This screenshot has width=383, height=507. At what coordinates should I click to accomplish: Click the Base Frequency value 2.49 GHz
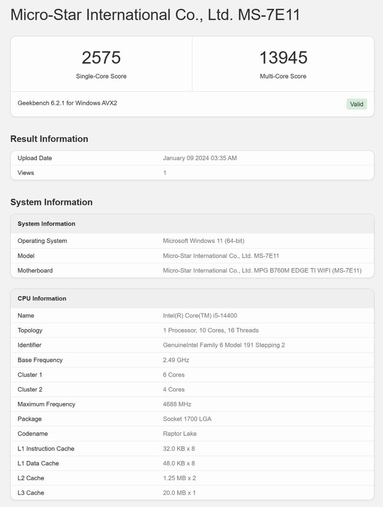pyautogui.click(x=176, y=360)
